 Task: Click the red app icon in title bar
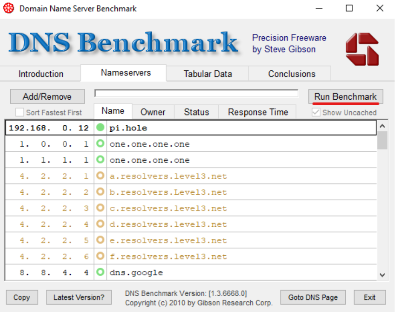(8, 8)
